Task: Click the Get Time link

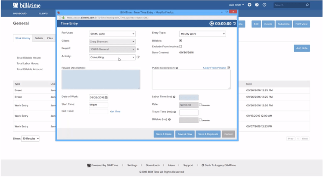Action: coord(115,112)
